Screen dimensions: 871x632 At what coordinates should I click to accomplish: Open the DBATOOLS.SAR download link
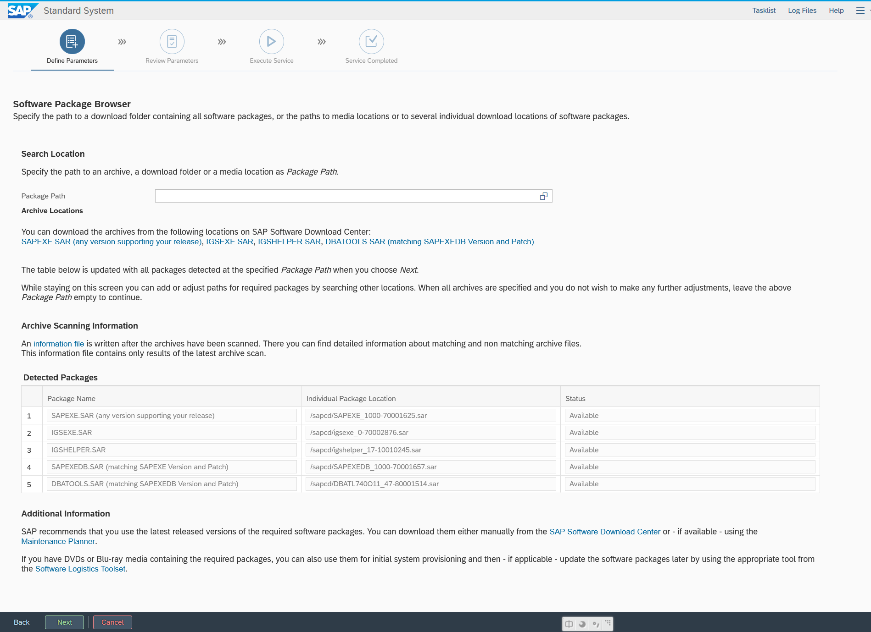(x=430, y=242)
